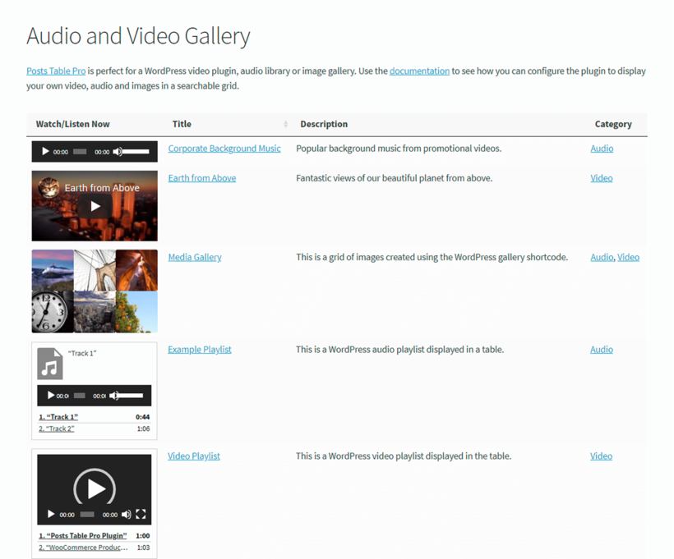The width and height of the screenshot is (674, 559).
Task: Open the Video category next to Video Playlist
Action: [x=600, y=456]
